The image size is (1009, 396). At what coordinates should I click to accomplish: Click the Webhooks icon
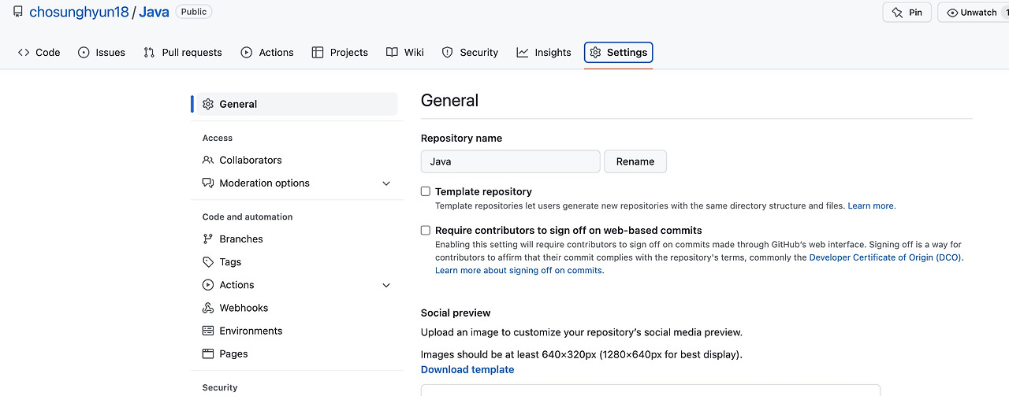(x=208, y=308)
